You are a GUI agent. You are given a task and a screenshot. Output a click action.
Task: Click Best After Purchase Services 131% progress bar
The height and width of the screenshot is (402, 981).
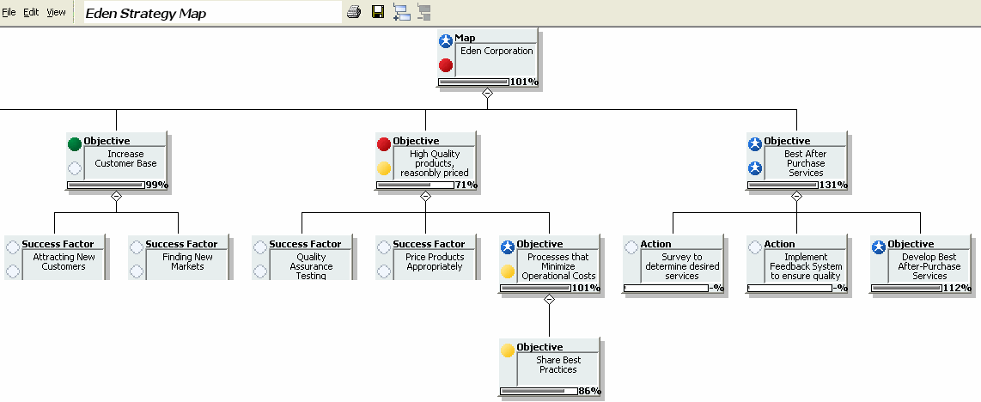pos(783,185)
